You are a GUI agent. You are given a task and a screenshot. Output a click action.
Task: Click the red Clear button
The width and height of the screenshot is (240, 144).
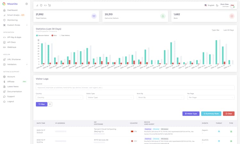pos(228,114)
